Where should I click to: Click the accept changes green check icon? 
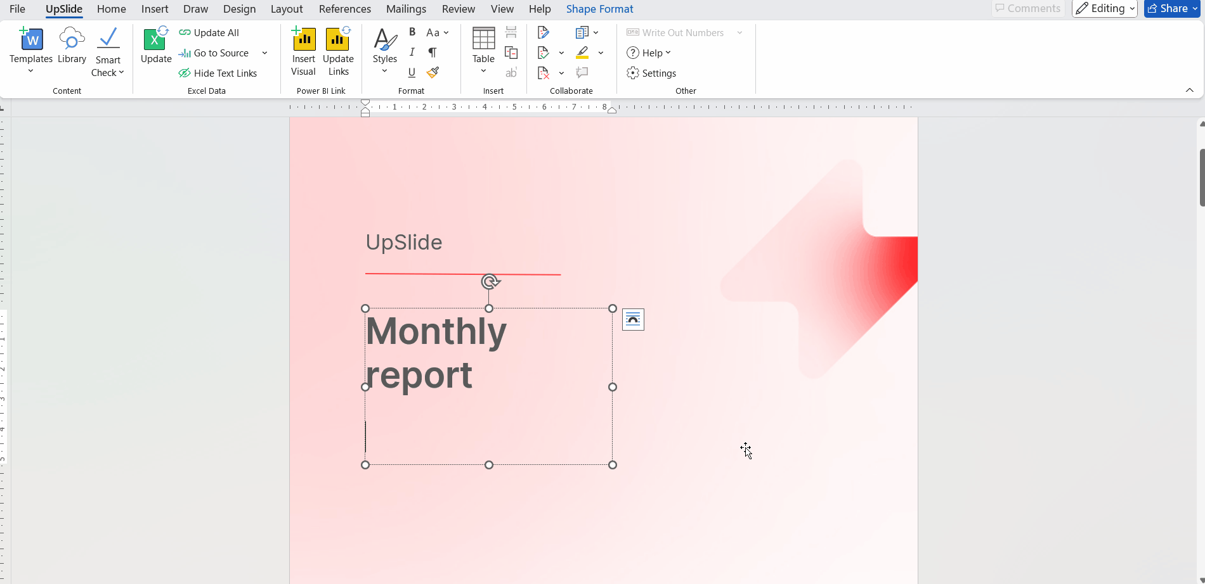coord(544,53)
